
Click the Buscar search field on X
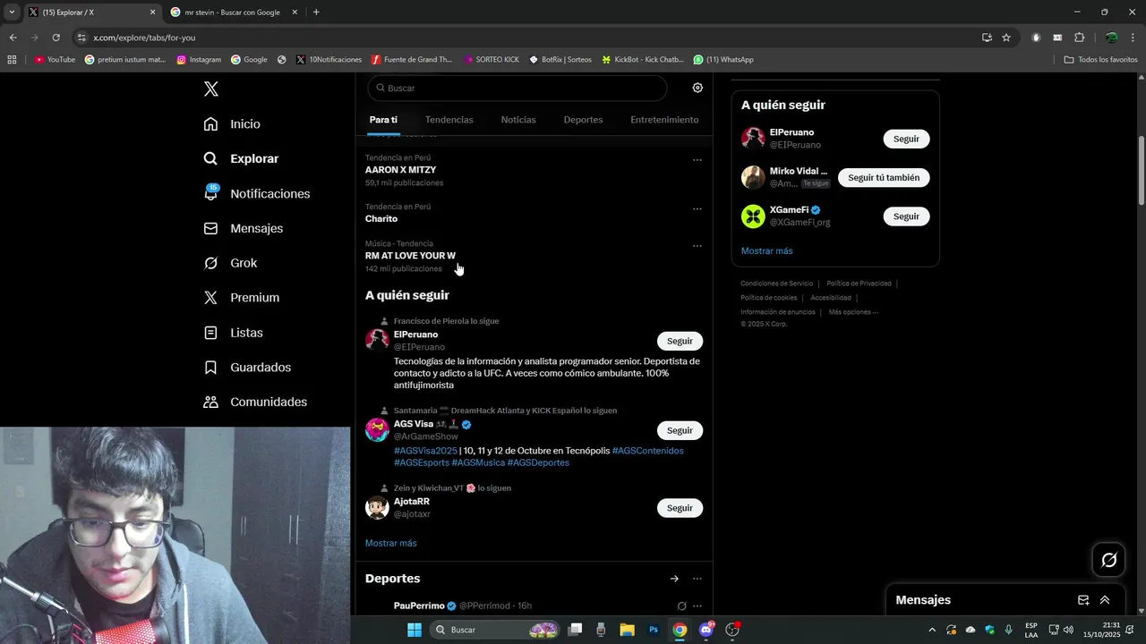[x=517, y=88]
